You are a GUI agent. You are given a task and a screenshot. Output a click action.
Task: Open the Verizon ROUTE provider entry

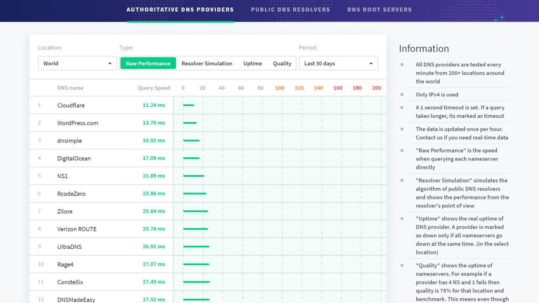click(x=77, y=229)
